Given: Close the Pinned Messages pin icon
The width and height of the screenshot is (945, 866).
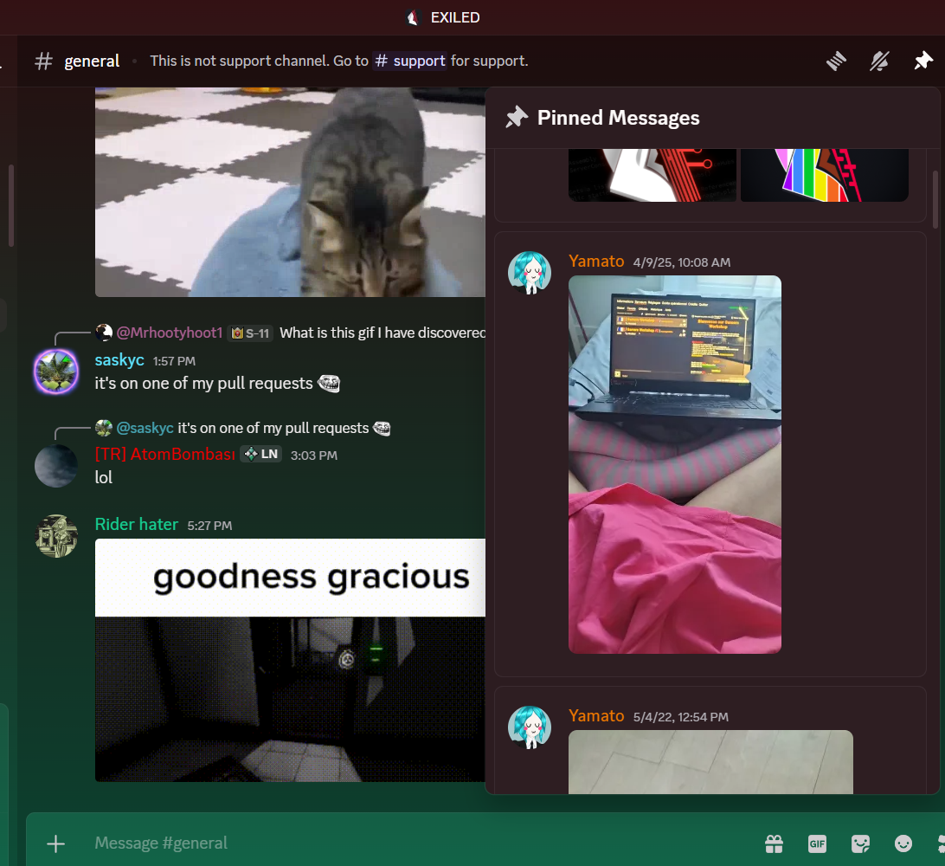Looking at the screenshot, I should tap(922, 61).
